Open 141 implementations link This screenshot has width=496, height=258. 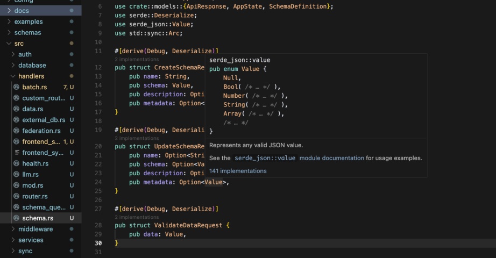(238, 171)
